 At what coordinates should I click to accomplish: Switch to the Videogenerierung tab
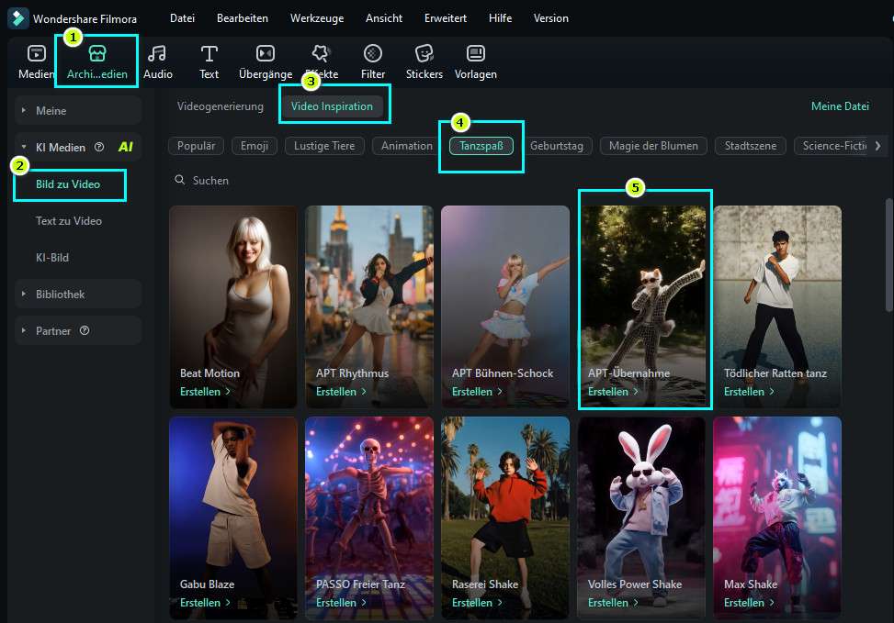221,106
